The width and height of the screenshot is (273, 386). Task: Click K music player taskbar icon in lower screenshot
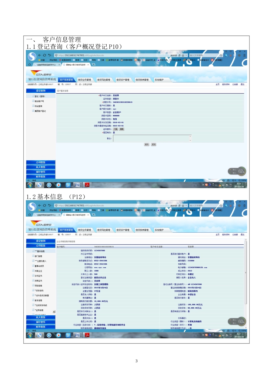tap(49, 335)
